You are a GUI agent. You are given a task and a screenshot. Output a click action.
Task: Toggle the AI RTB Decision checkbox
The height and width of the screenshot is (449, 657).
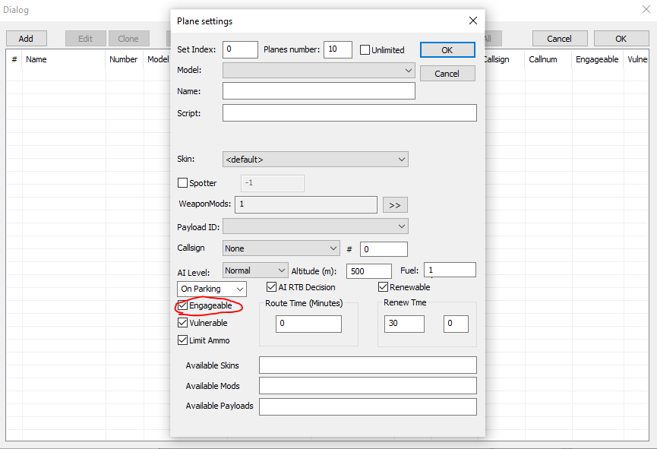(271, 287)
